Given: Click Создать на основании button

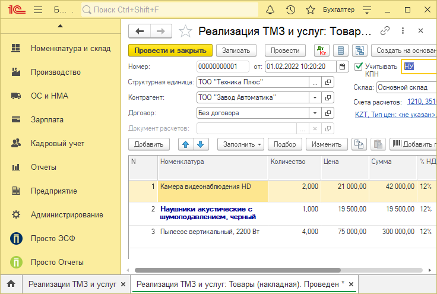Looking at the screenshot, I should point(404,50).
